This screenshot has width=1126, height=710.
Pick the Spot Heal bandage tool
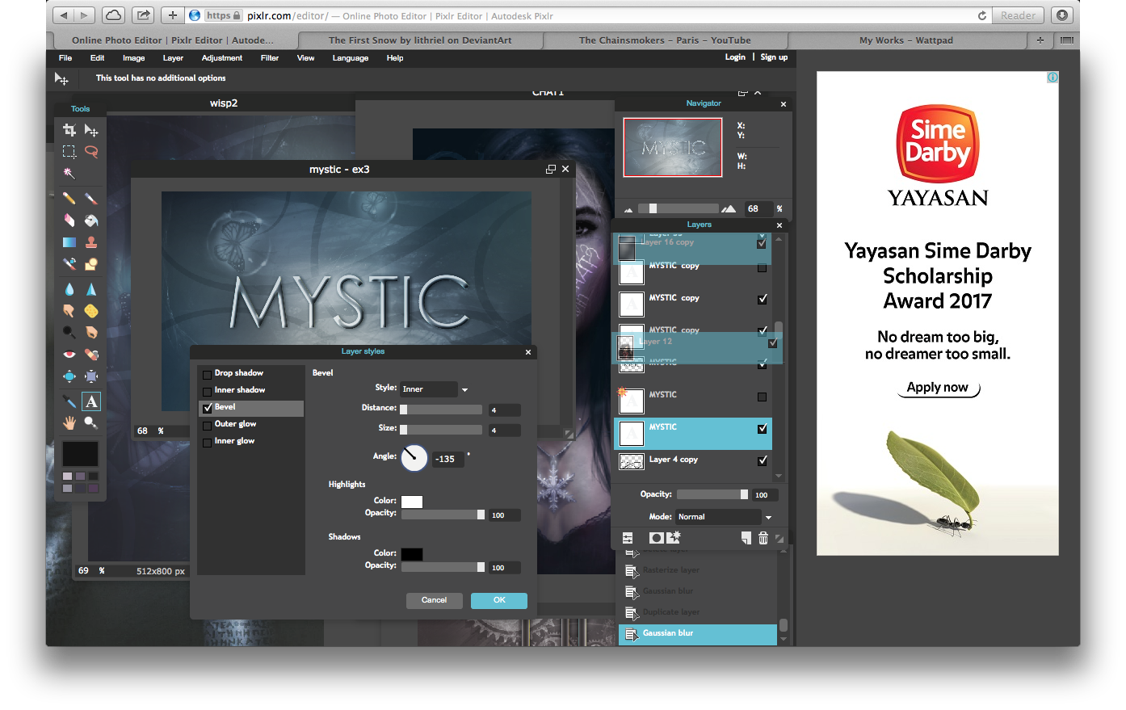pyautogui.click(x=91, y=355)
